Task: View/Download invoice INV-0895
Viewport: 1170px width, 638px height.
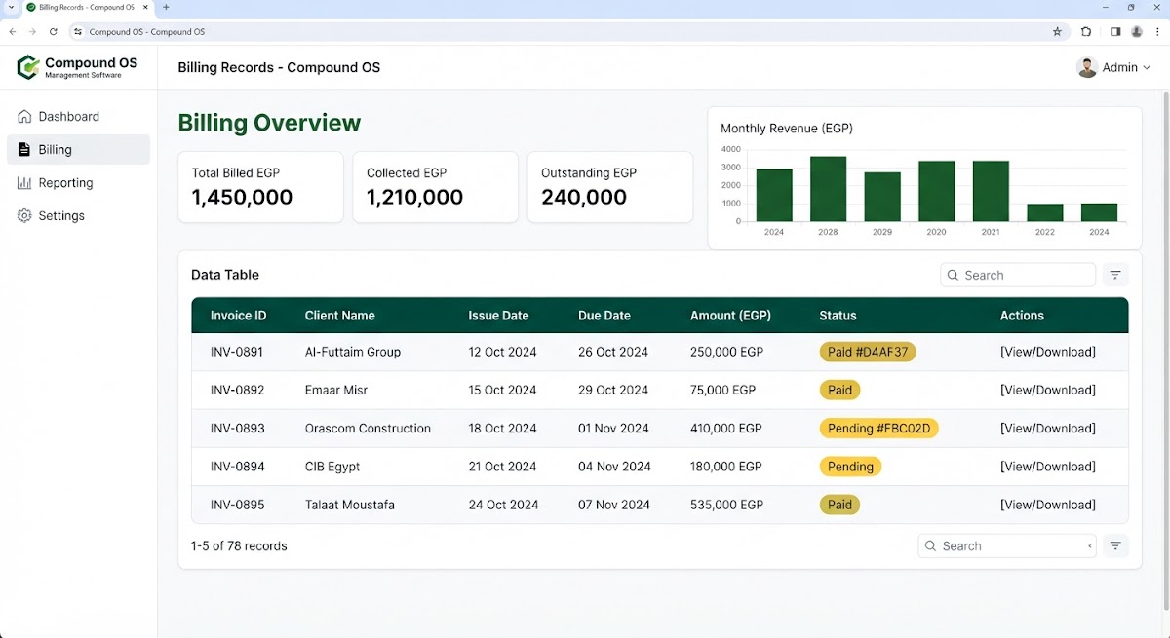Action: (1047, 505)
